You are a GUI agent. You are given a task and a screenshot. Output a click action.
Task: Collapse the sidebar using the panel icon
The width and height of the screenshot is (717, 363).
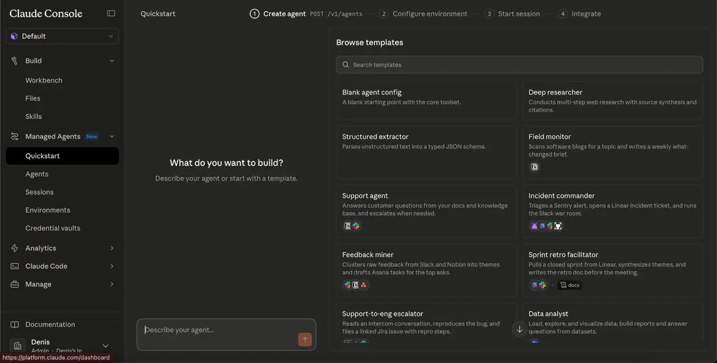tap(111, 13)
